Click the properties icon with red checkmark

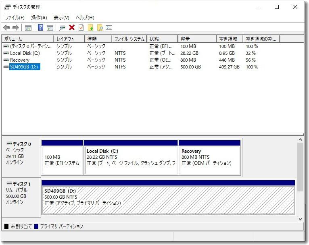tap(81, 28)
